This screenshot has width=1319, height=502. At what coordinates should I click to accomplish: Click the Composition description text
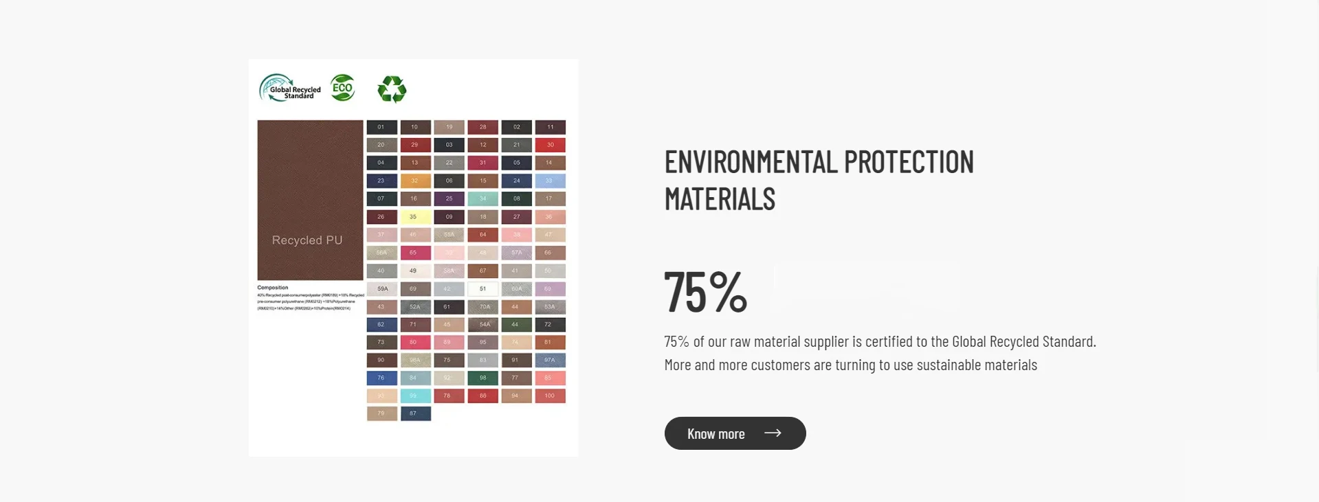(x=310, y=299)
